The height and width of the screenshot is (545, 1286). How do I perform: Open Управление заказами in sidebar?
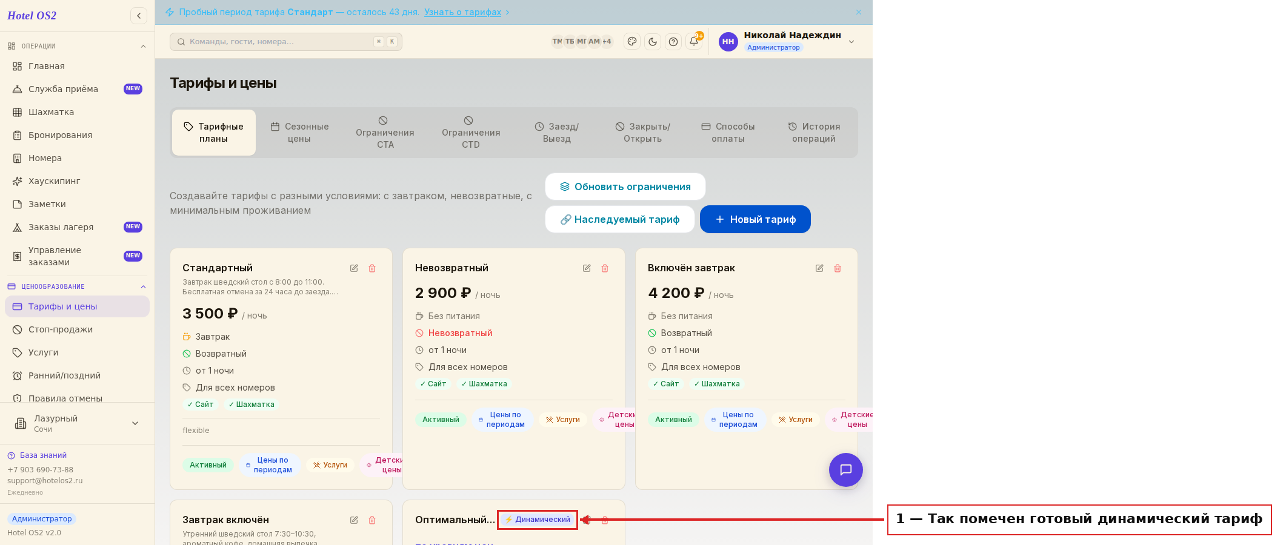(77, 256)
